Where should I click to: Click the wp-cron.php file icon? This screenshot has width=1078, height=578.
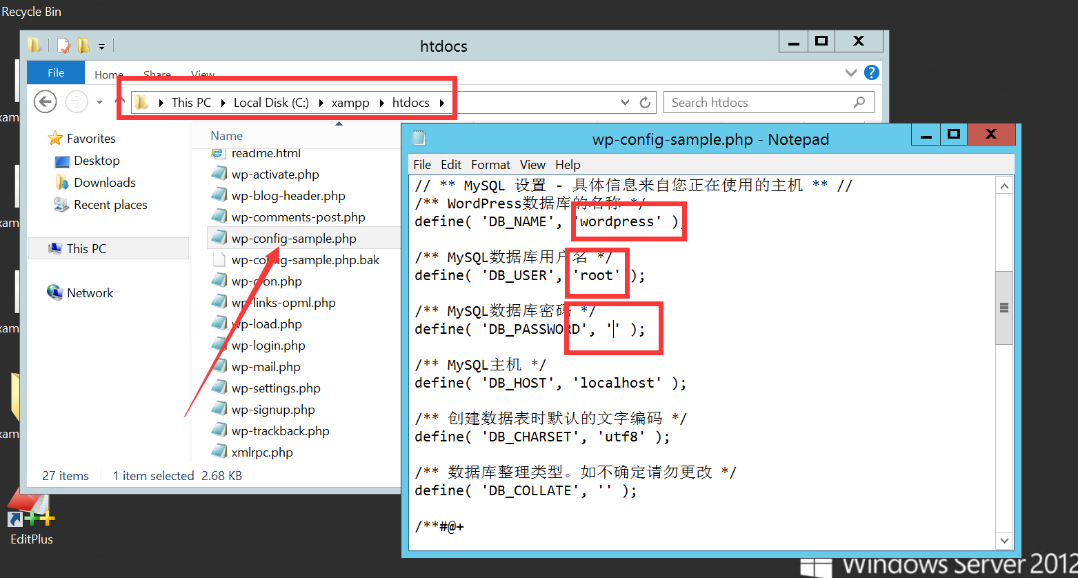point(219,281)
